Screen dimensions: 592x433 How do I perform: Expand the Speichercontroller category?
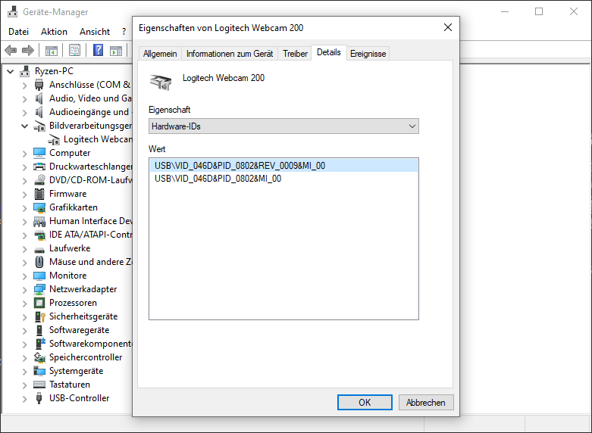24,357
